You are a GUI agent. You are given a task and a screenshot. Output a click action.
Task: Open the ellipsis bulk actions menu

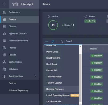point(46,42)
